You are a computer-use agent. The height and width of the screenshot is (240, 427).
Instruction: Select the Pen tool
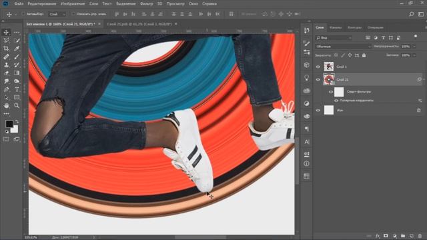pos(6,89)
